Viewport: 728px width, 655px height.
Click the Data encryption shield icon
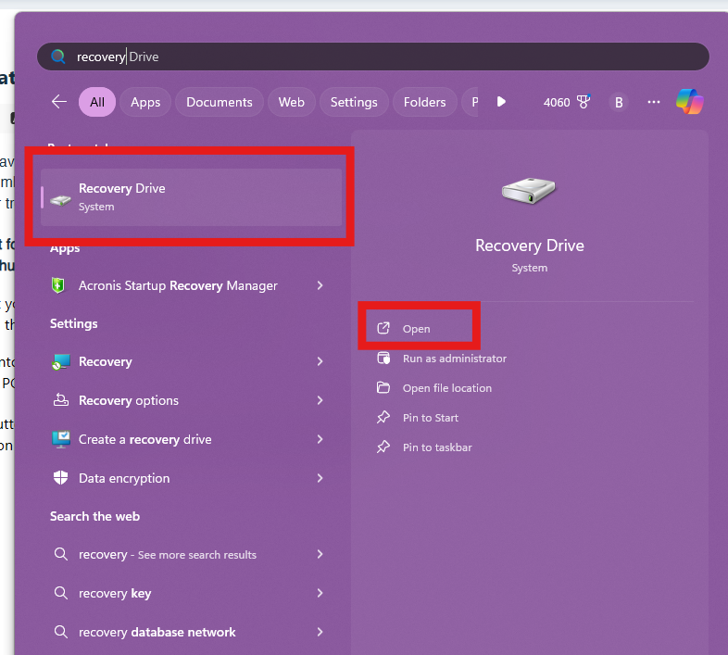pyautogui.click(x=61, y=477)
